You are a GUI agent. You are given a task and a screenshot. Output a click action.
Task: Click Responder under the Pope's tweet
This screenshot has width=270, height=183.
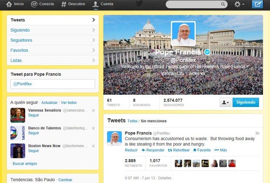click(x=153, y=150)
